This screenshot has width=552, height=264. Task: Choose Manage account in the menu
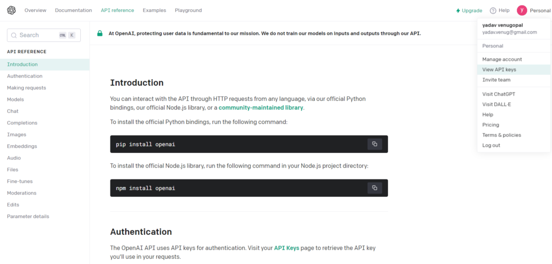(514, 59)
